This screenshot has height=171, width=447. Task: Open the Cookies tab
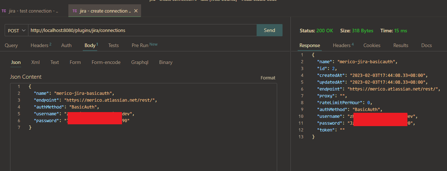[372, 45]
